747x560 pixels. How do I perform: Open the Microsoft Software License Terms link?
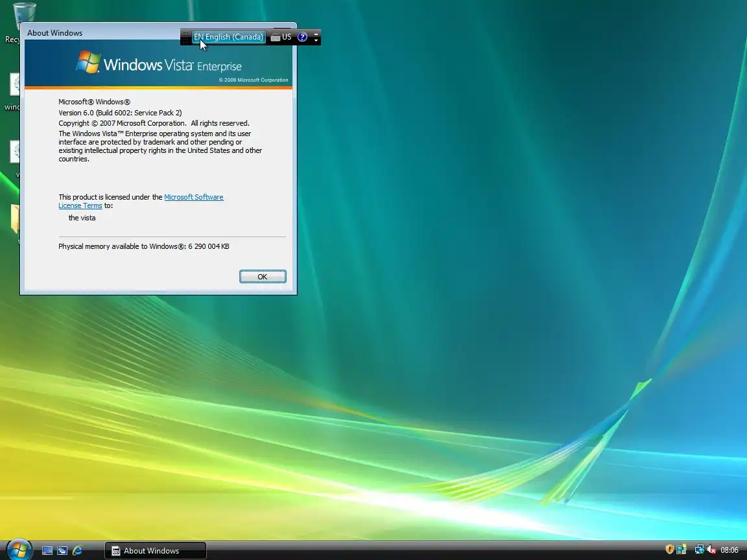pyautogui.click(x=193, y=197)
